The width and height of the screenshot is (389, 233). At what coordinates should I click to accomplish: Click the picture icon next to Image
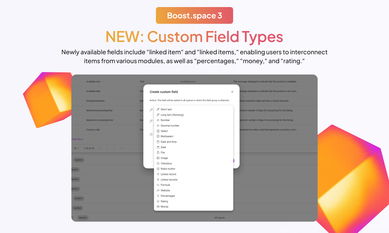158,158
